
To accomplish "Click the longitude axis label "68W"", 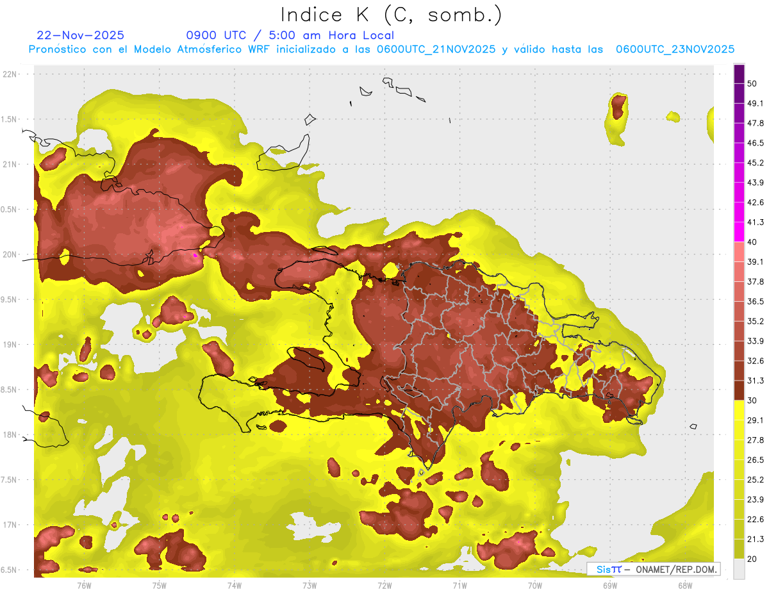I will pos(685,586).
